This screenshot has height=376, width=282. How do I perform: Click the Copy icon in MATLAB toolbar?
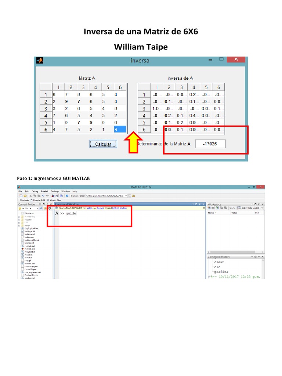[35, 196]
